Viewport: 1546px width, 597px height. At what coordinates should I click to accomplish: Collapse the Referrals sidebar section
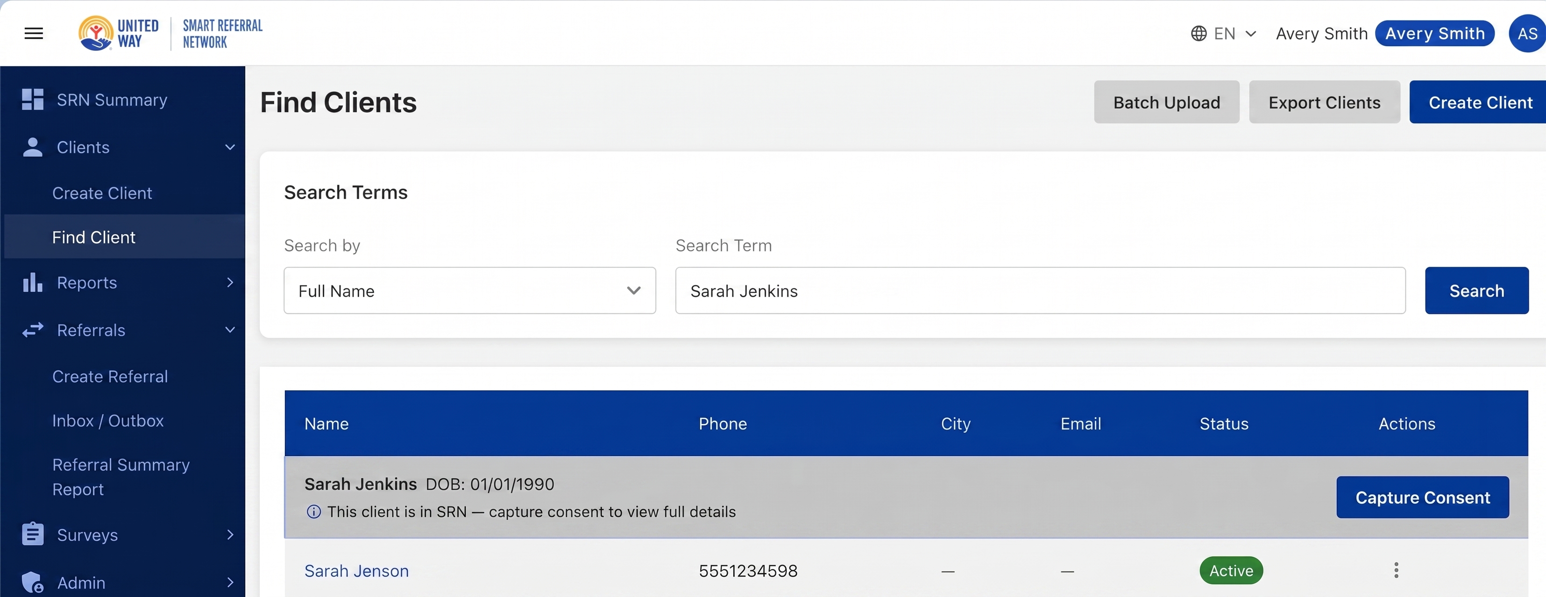(x=230, y=330)
